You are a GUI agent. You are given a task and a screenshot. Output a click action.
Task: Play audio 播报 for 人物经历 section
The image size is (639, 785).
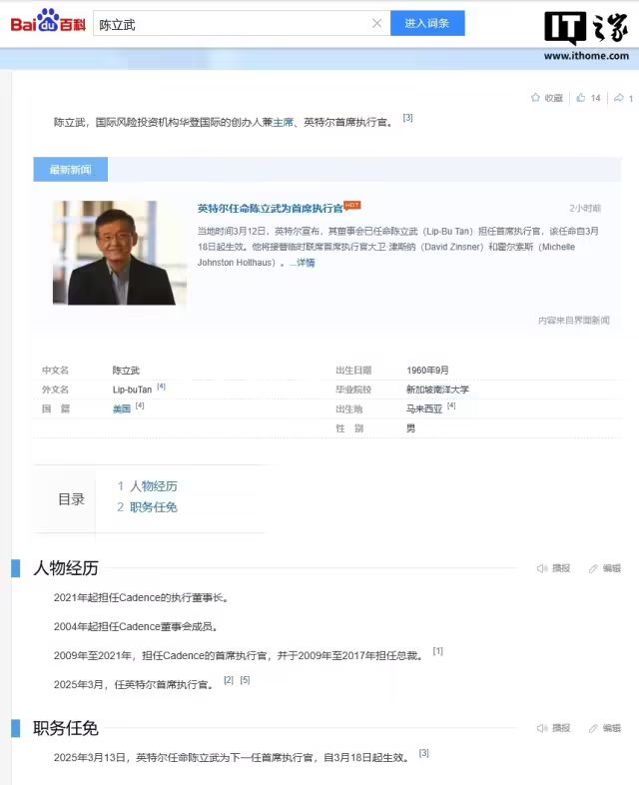[553, 568]
